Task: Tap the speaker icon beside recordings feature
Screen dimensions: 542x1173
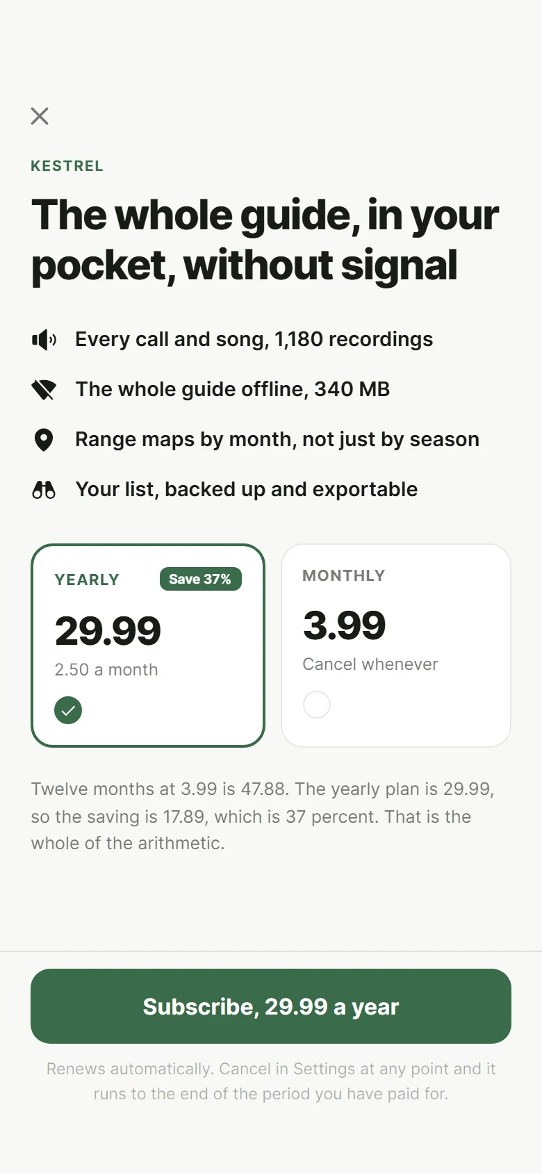Action: click(44, 340)
